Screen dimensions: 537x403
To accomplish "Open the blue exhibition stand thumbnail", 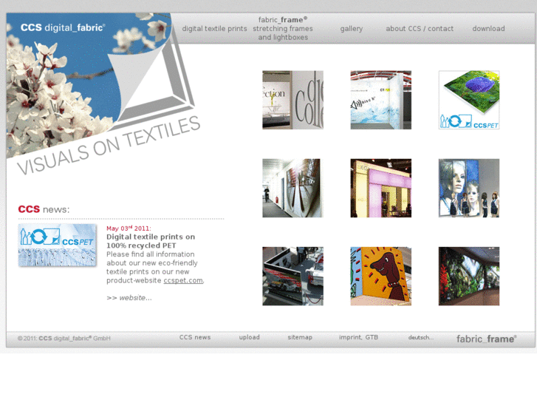I will pyautogui.click(x=380, y=100).
